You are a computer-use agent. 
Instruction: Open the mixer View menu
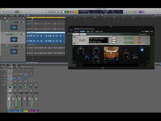[17, 65]
